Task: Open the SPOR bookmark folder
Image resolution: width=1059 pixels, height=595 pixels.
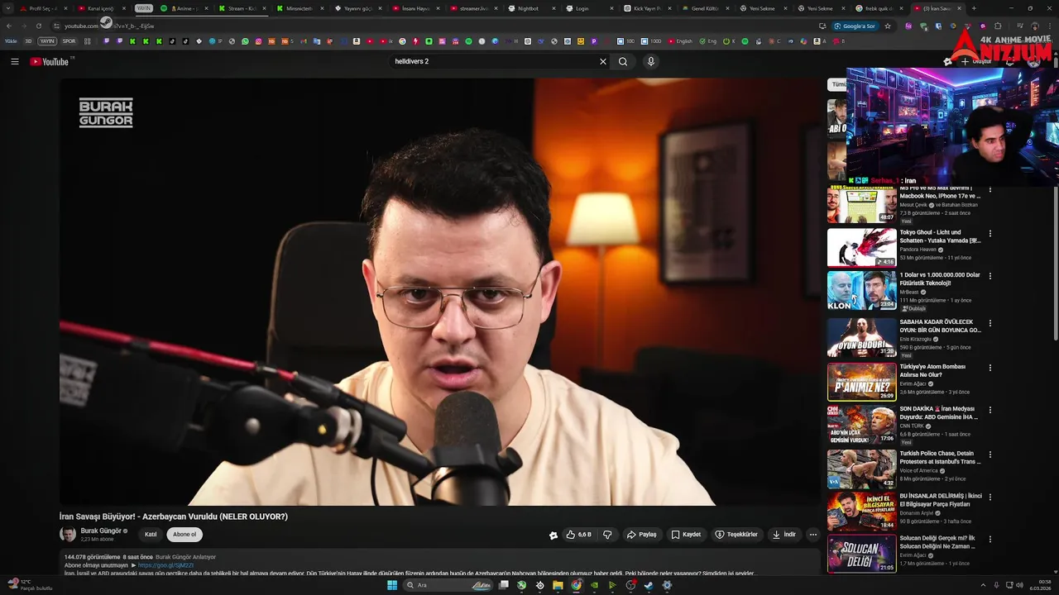Action: pos(69,41)
